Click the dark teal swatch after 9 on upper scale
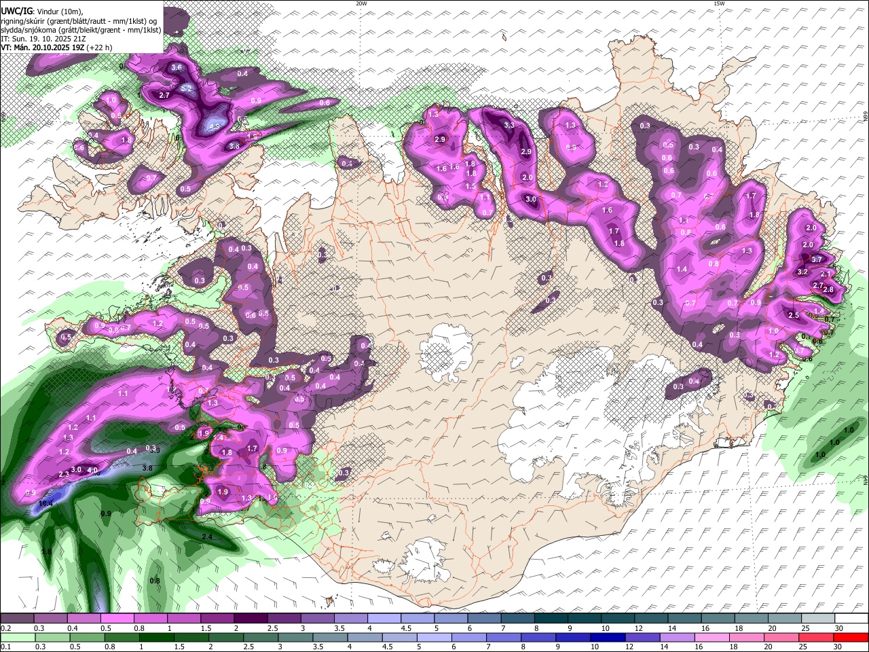 pyautogui.click(x=585, y=619)
